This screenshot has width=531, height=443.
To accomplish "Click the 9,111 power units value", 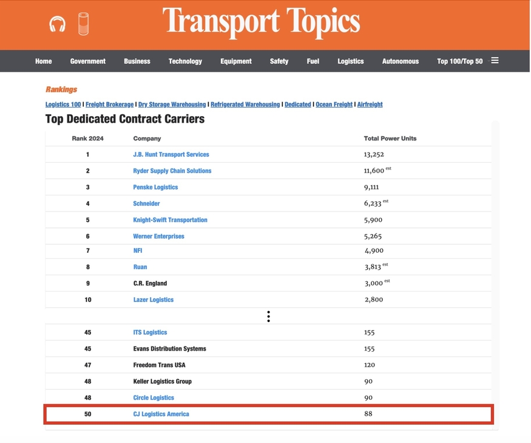I will [x=371, y=187].
